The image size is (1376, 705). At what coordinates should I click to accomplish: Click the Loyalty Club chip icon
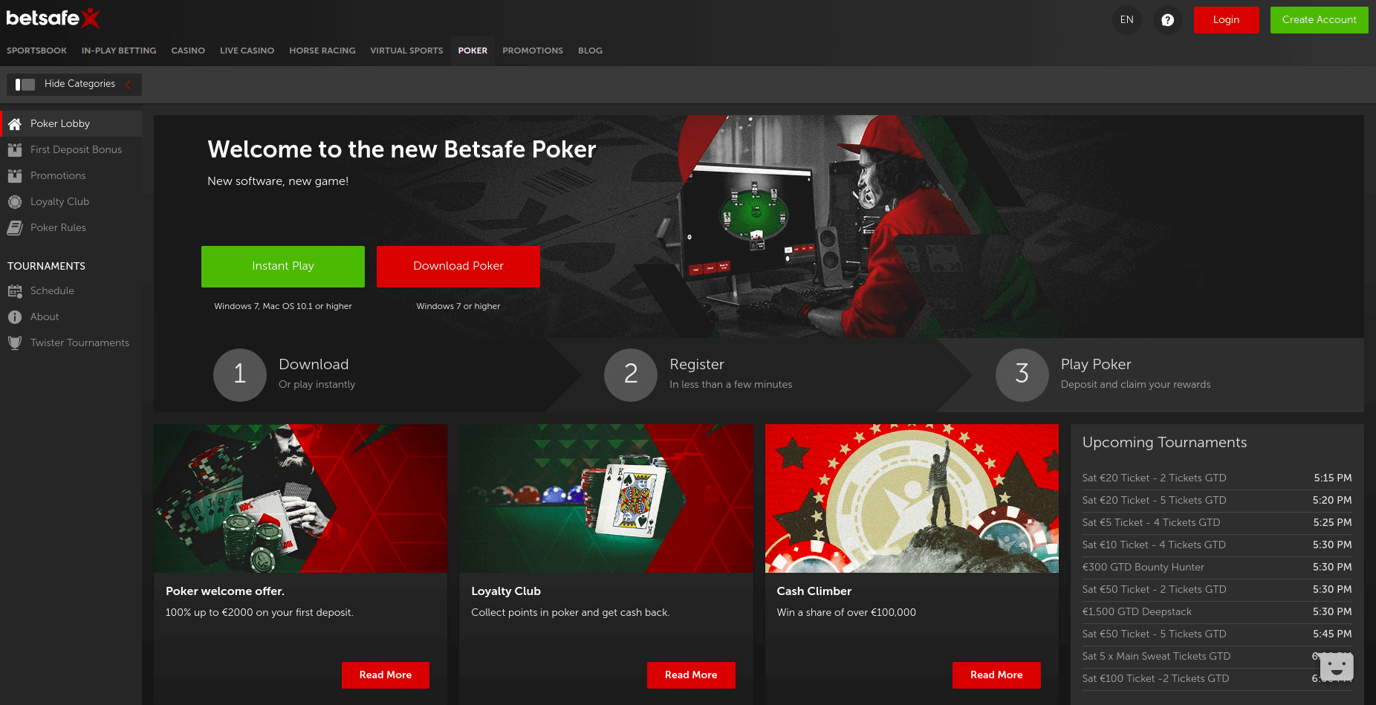[15, 202]
